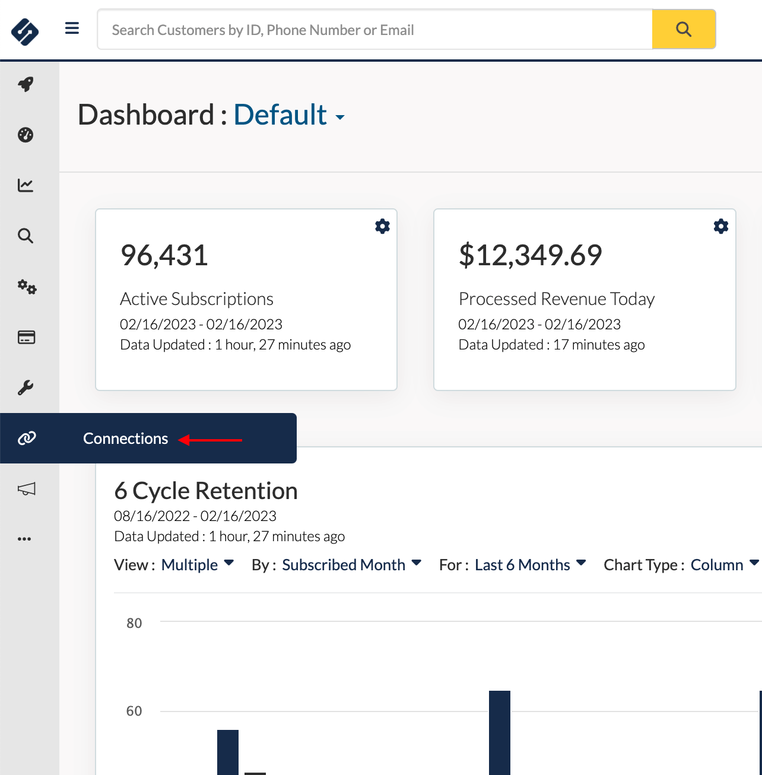Expand the By Subscribed Month dropdown
The image size is (762, 775).
pos(351,565)
